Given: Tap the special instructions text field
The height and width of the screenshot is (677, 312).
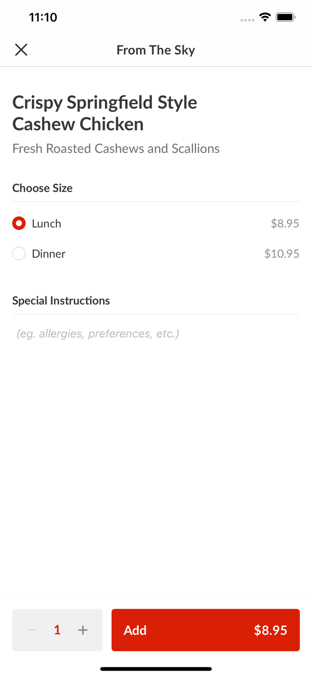Looking at the screenshot, I should pos(98,334).
